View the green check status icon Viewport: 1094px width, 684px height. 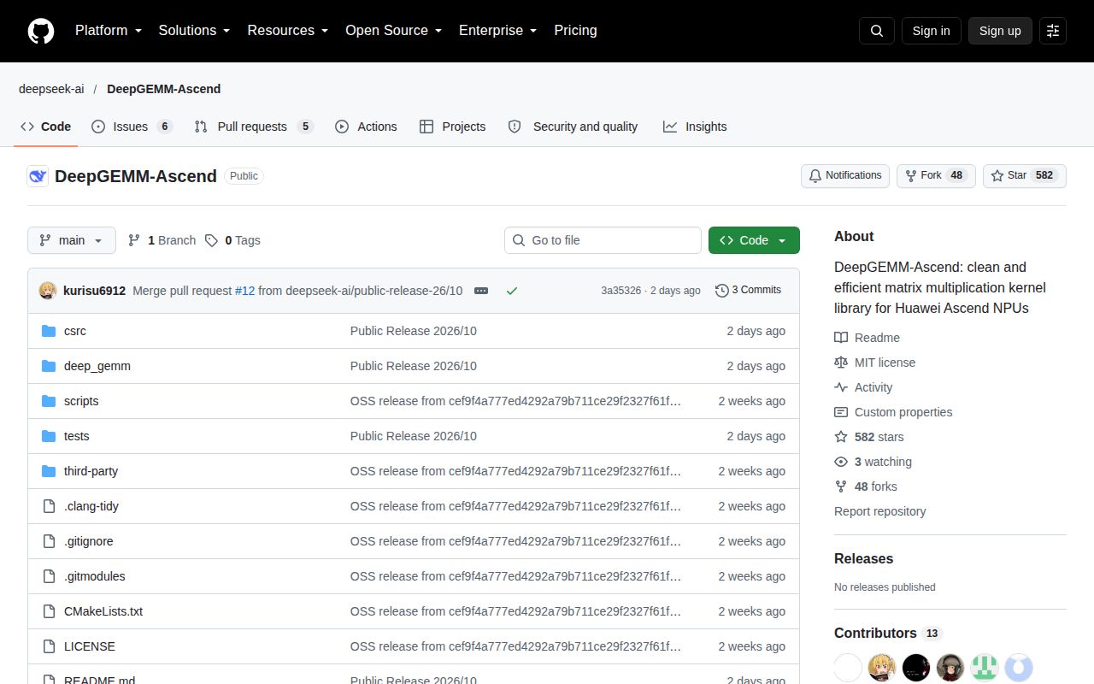tap(512, 291)
